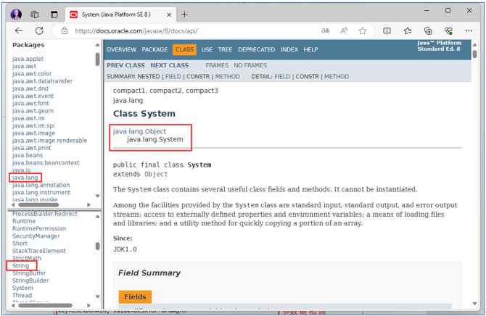Viewport: 486px width, 316px height.
Task: Open java.awt.datatransfer package
Action: click(x=43, y=81)
